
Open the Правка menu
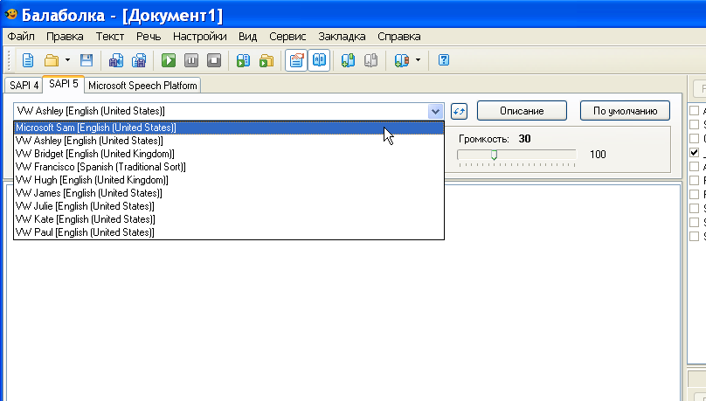pos(65,37)
